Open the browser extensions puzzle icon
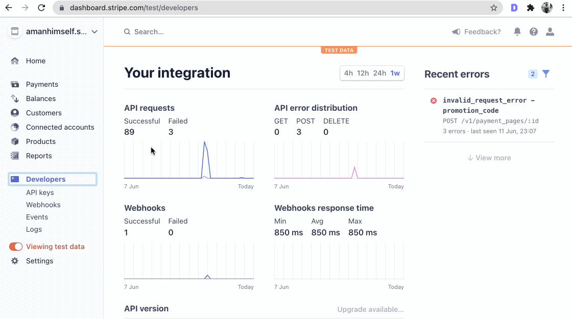The height and width of the screenshot is (319, 572). point(531,8)
